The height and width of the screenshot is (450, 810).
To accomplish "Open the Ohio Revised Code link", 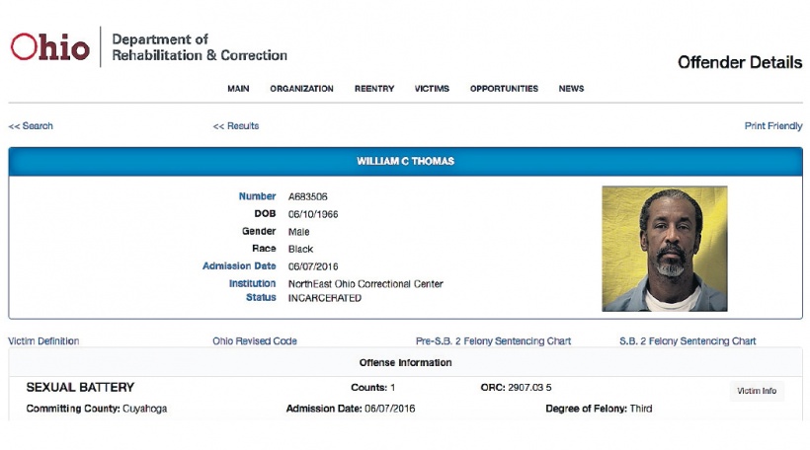I will pos(255,341).
